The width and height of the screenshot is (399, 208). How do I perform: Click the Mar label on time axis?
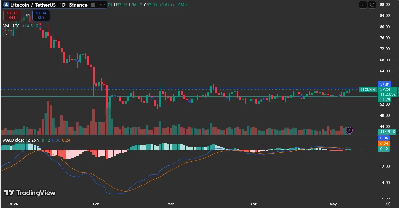[x=171, y=204]
